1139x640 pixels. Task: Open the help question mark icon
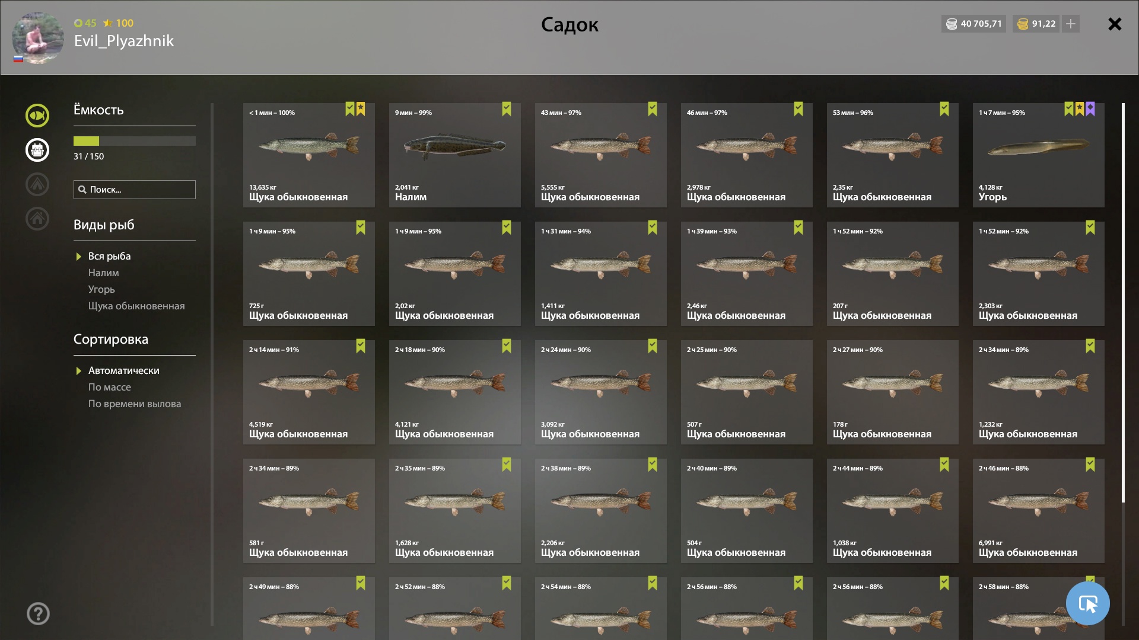(x=38, y=613)
